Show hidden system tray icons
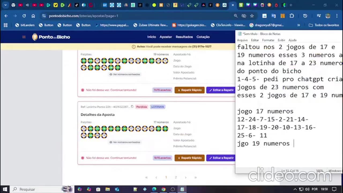This screenshot has height=193, width=343. [x=296, y=189]
